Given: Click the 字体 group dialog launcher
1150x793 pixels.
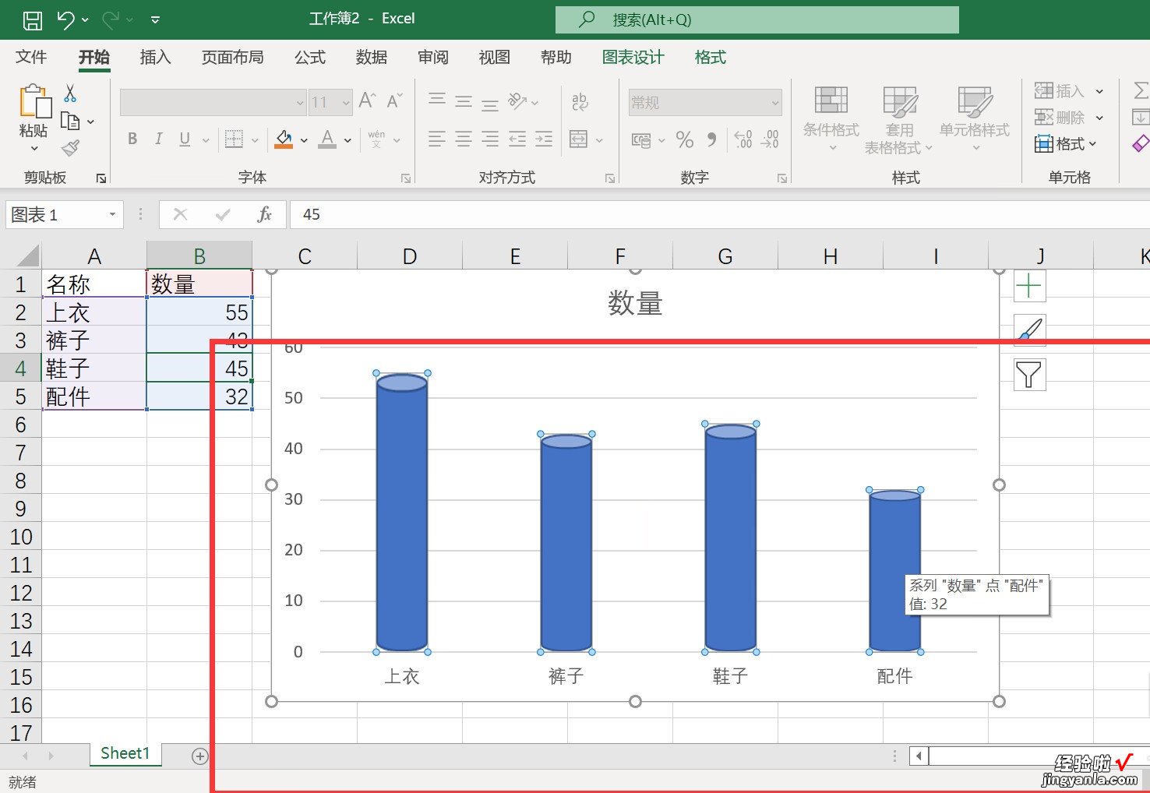Looking at the screenshot, I should (x=406, y=178).
